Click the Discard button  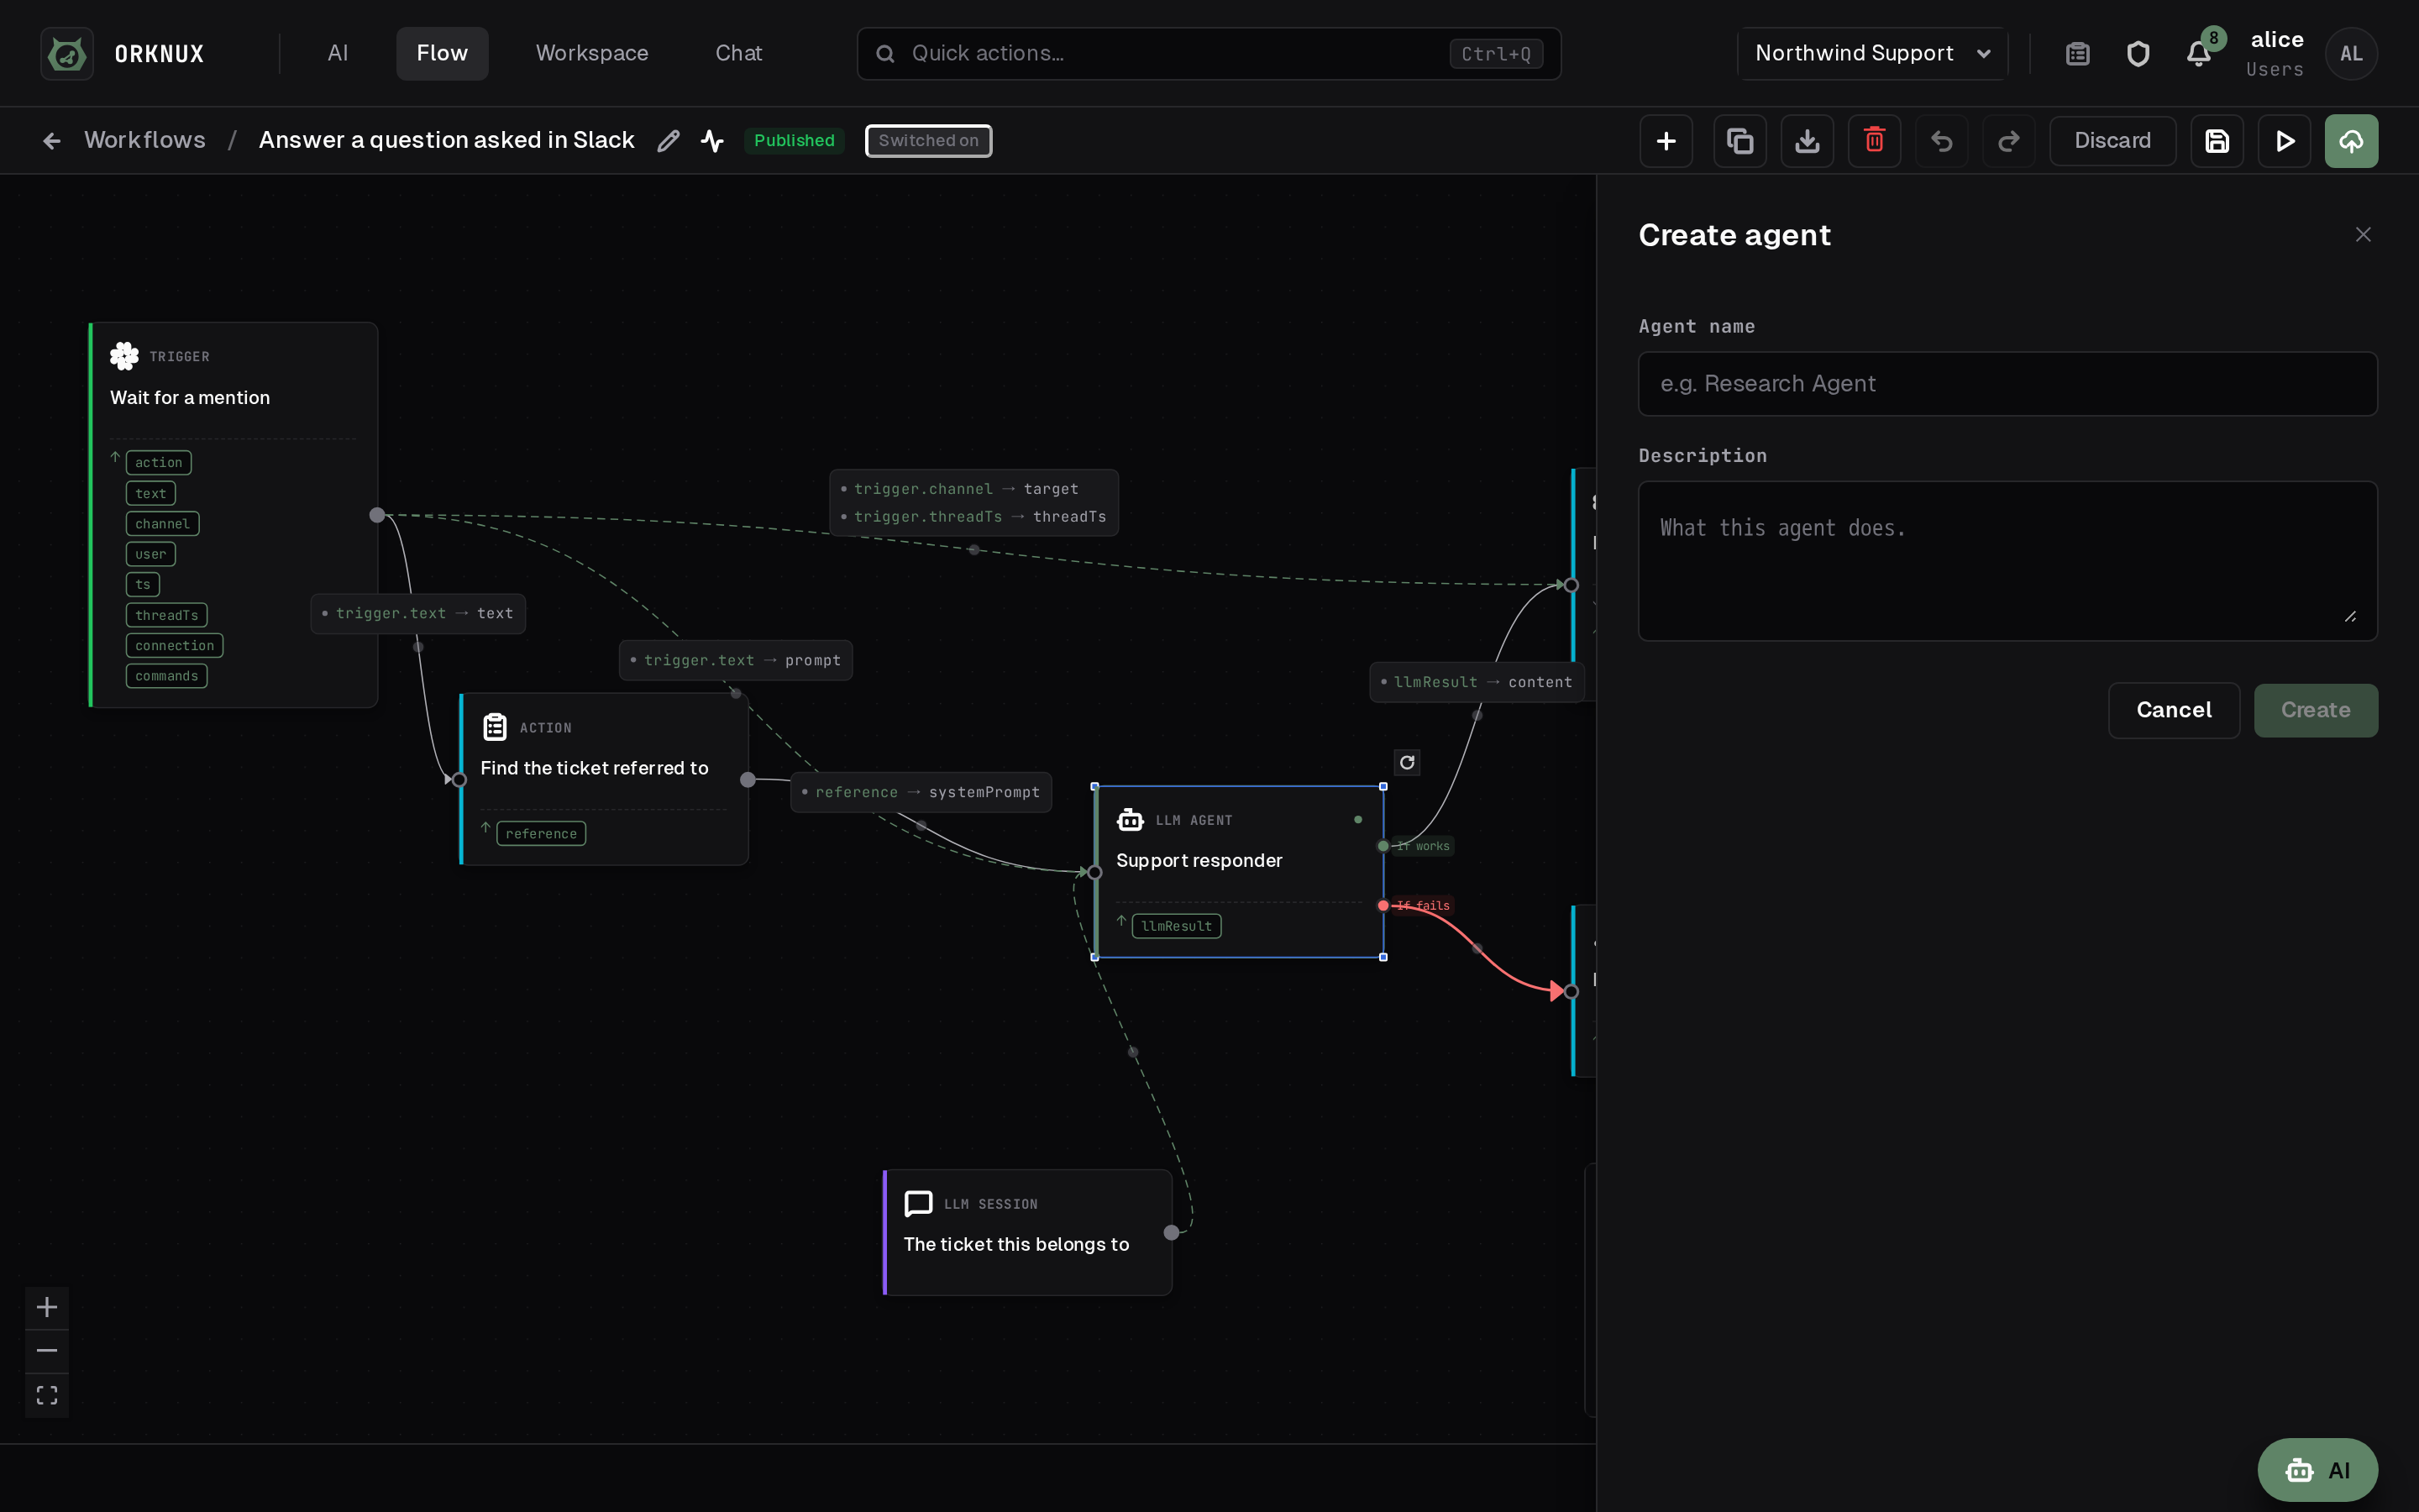click(2112, 141)
